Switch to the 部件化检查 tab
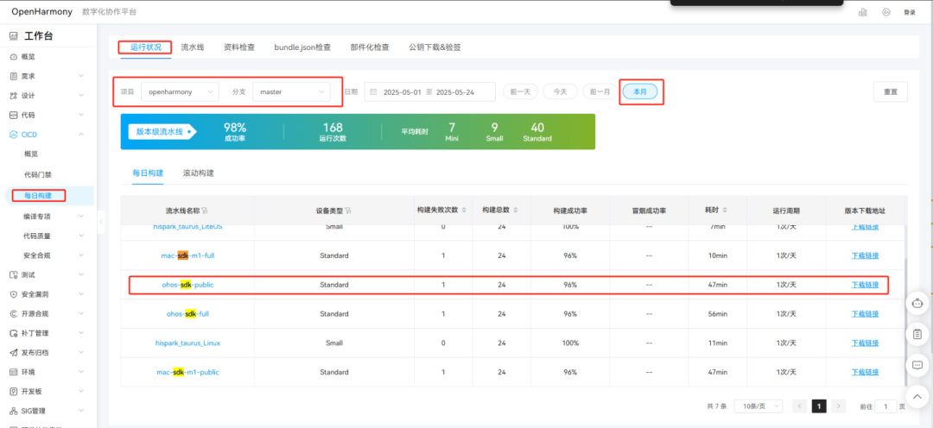The height and width of the screenshot is (428, 933). click(370, 47)
